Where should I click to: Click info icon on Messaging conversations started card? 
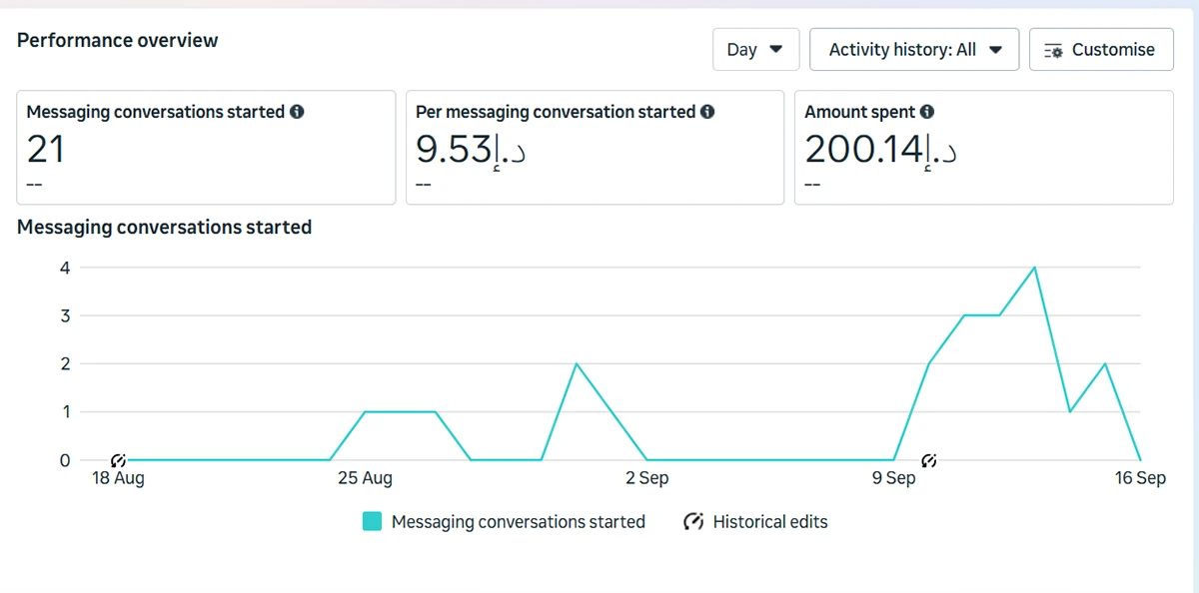pyautogui.click(x=297, y=113)
